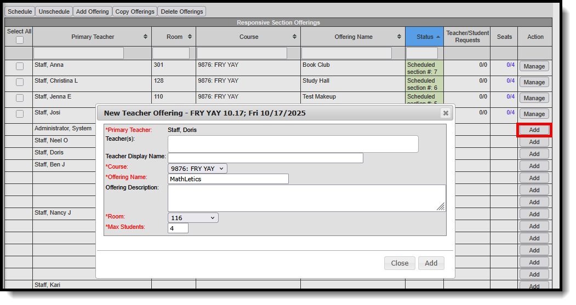This screenshot has height=305, width=576.
Task: Click the Teacher Display Name field
Action: coord(265,158)
